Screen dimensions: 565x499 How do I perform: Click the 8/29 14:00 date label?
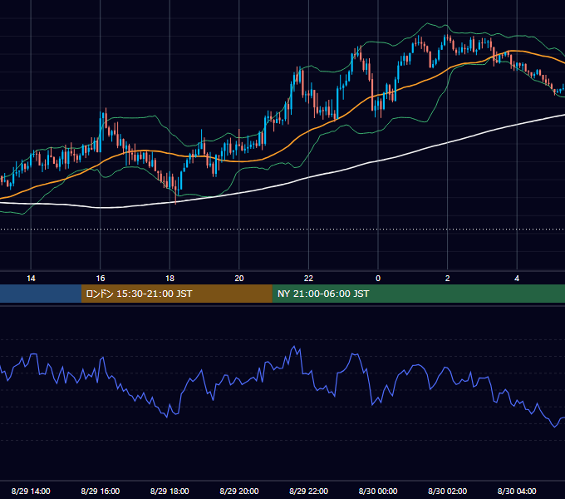click(x=31, y=491)
